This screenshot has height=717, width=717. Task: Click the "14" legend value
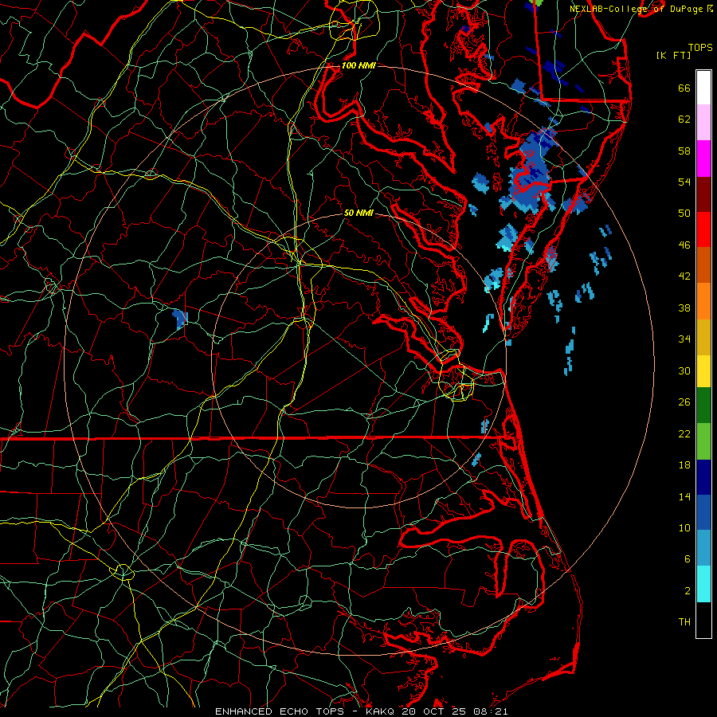(x=684, y=496)
